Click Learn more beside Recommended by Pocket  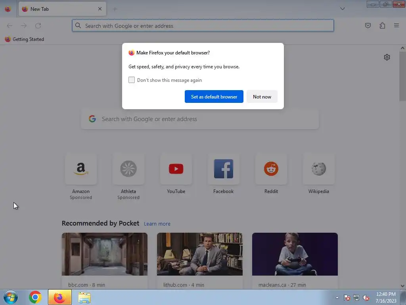click(157, 224)
